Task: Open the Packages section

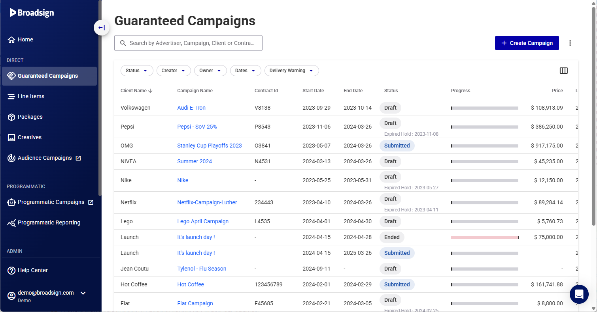Action: click(30, 117)
